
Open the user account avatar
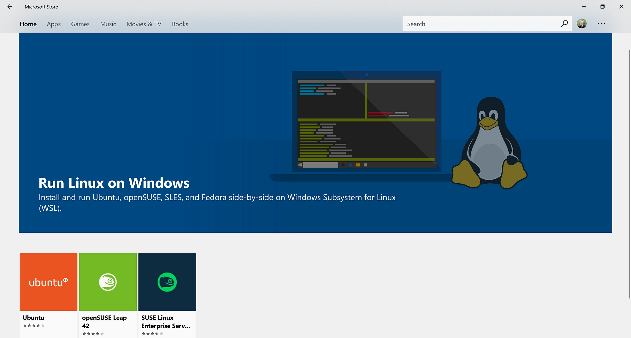[581, 24]
